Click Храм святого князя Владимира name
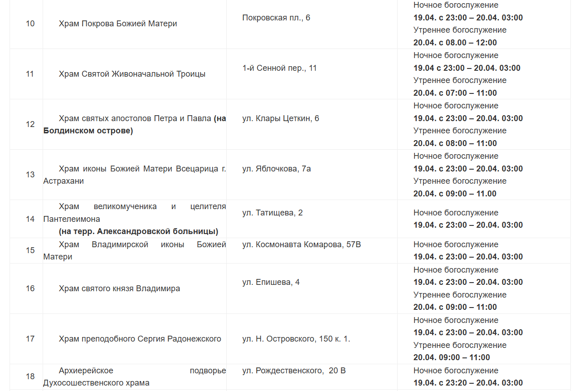This screenshot has height=391, width=574. click(x=119, y=288)
